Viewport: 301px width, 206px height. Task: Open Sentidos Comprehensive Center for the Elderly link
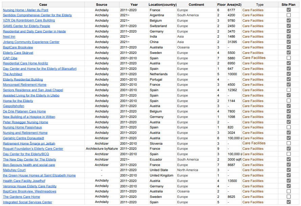38,15
